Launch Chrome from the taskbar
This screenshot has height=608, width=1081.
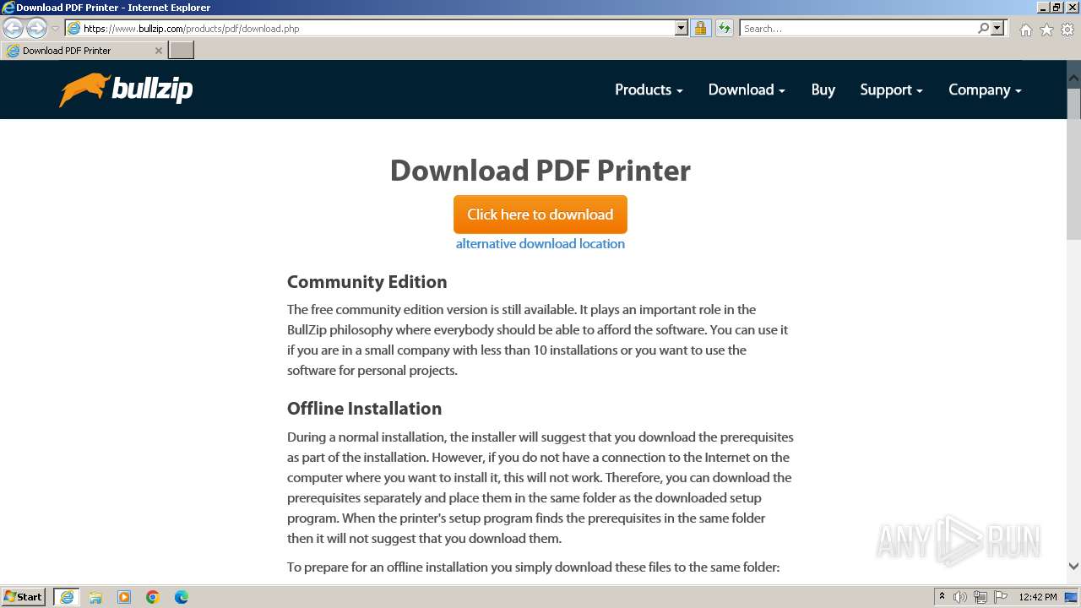[153, 597]
